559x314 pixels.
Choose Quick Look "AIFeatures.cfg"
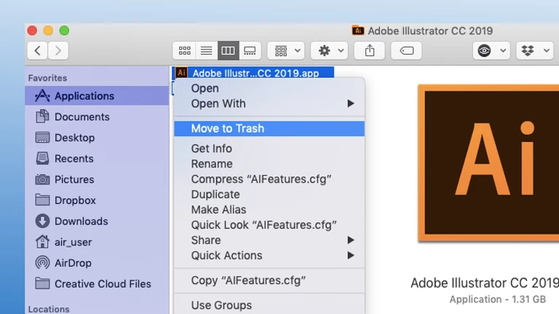pyautogui.click(x=269, y=225)
